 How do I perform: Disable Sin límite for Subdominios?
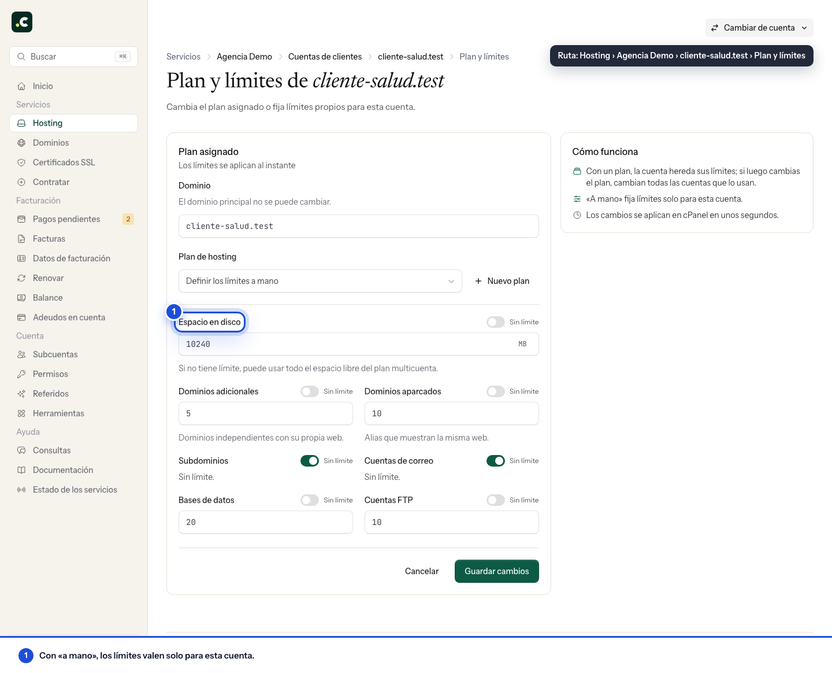click(310, 461)
